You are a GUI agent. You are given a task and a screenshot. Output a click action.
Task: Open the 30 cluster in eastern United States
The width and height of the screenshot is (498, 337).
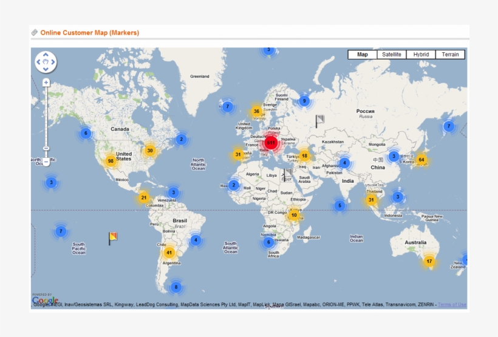click(150, 151)
